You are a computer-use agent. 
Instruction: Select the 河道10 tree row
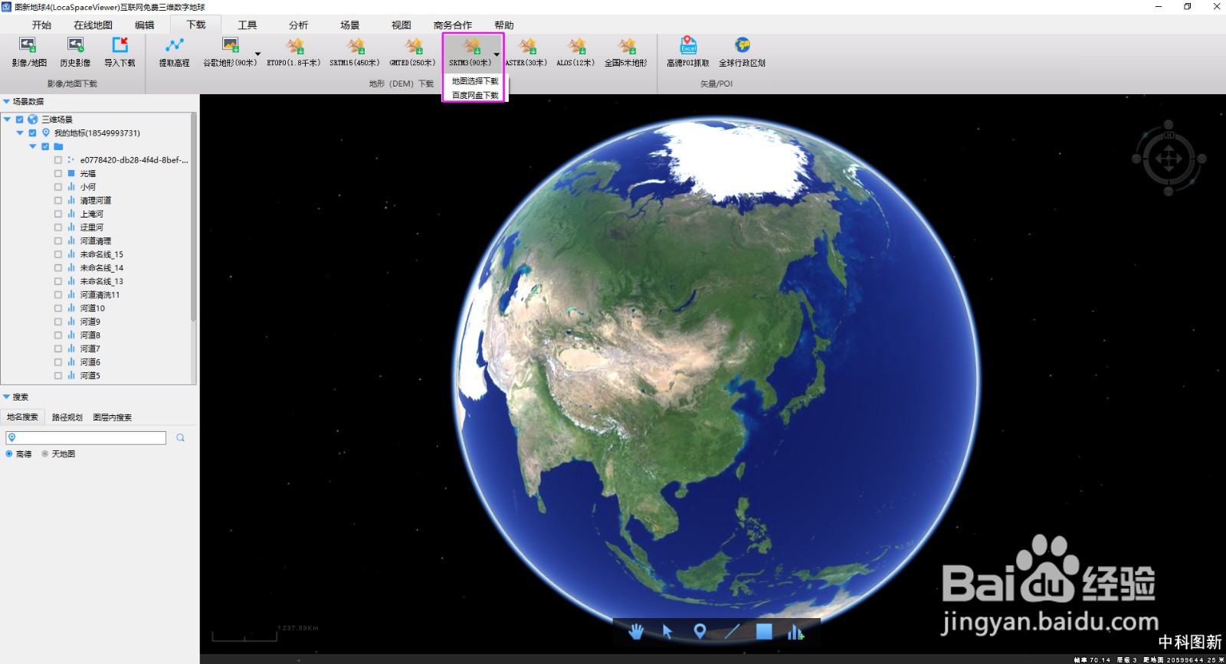pyautogui.click(x=93, y=308)
